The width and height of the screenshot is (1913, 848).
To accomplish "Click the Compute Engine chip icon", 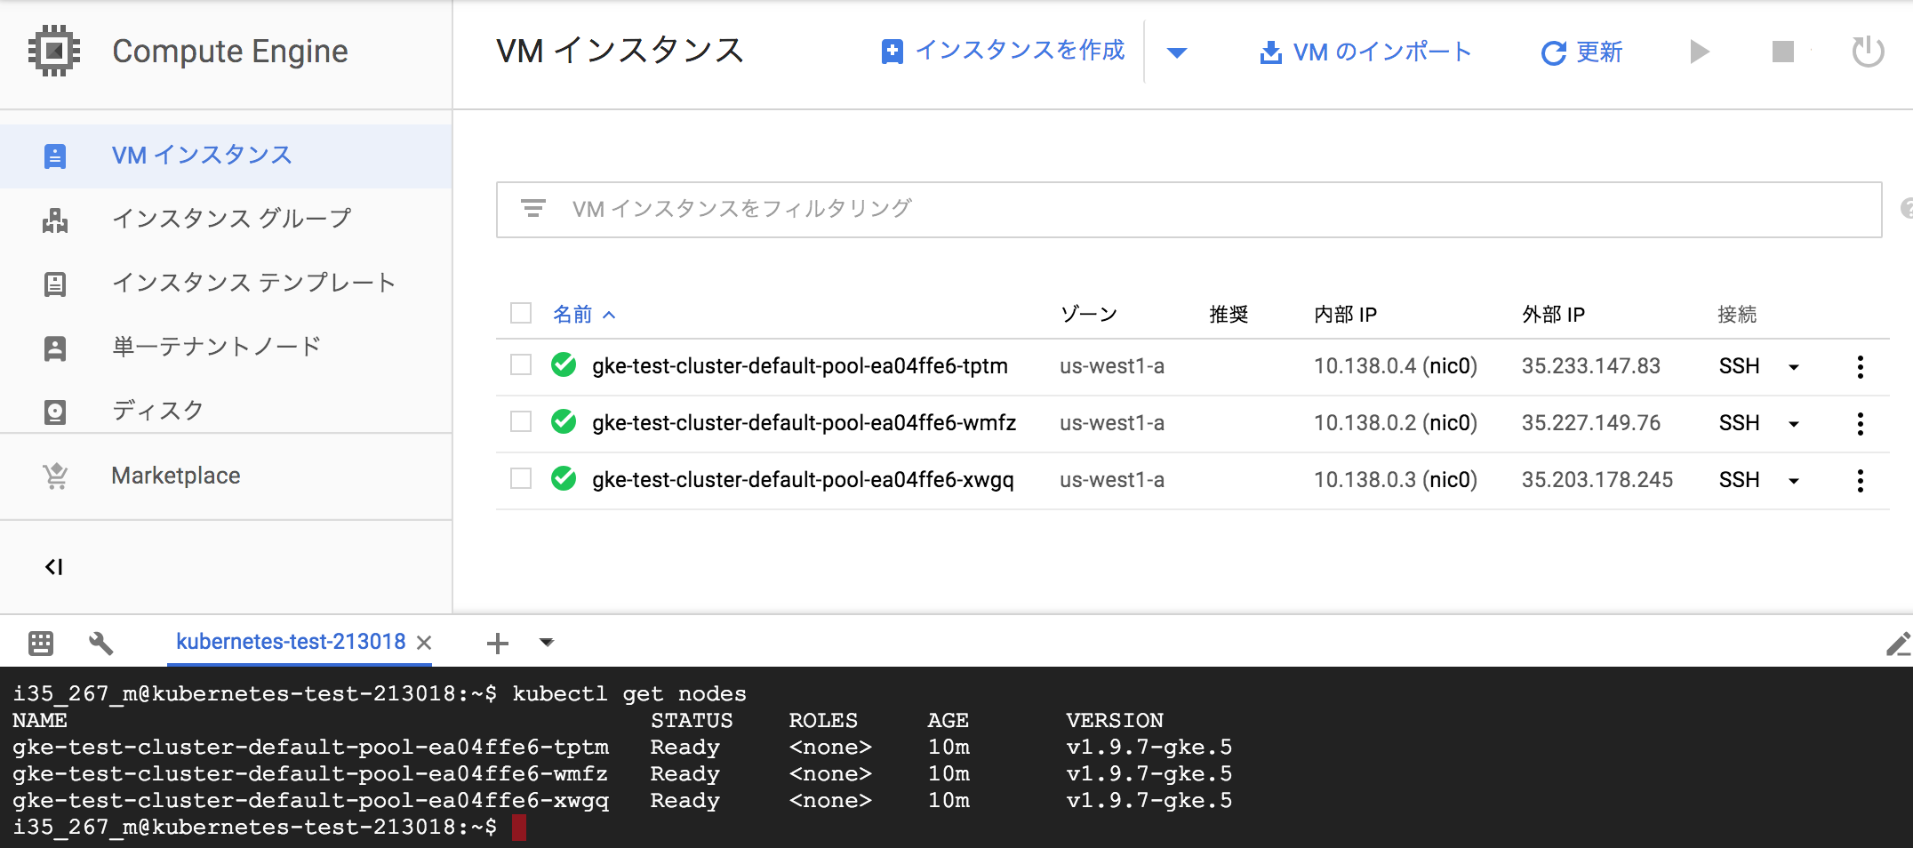I will click(x=54, y=51).
